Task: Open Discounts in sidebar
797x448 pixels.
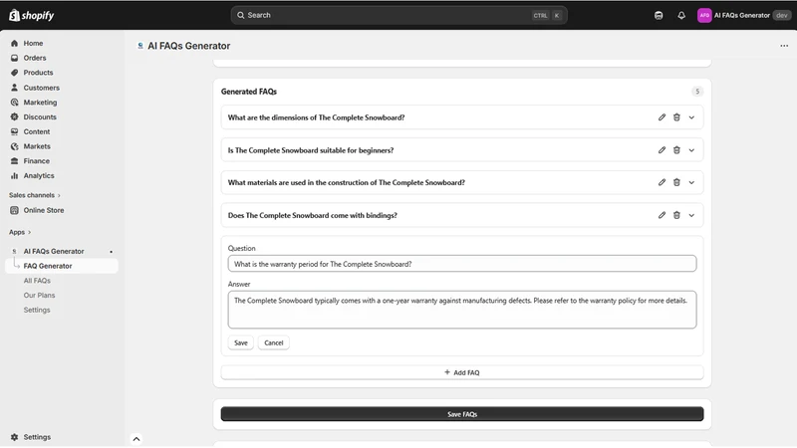Action: pos(40,116)
